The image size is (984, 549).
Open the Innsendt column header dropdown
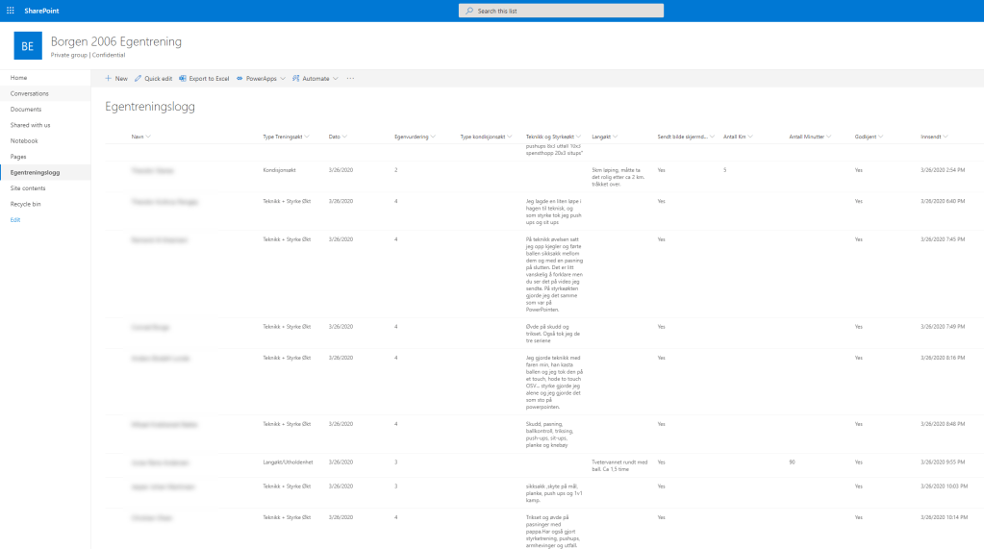[x=946, y=137]
